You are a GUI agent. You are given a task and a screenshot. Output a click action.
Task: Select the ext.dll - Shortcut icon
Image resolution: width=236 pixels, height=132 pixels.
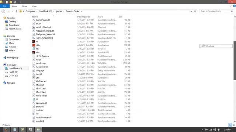(x=34, y=27)
